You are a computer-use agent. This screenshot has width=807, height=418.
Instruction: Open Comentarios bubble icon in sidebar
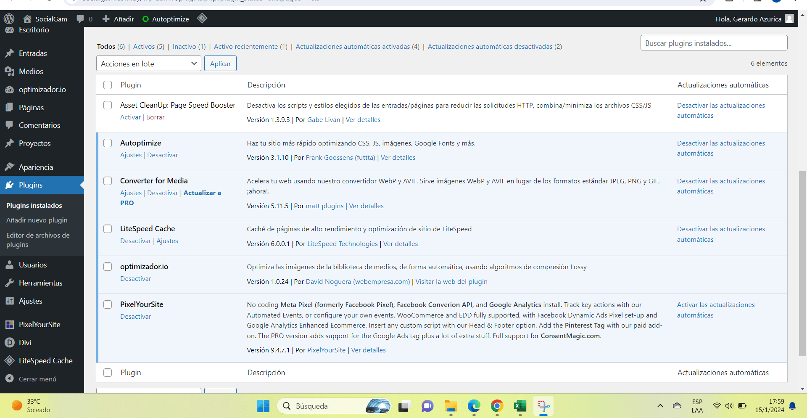(10, 125)
